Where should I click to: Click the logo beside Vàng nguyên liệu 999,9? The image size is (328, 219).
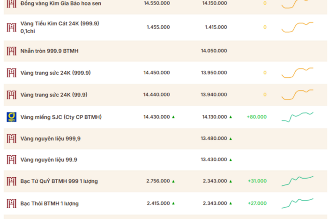tap(12, 139)
